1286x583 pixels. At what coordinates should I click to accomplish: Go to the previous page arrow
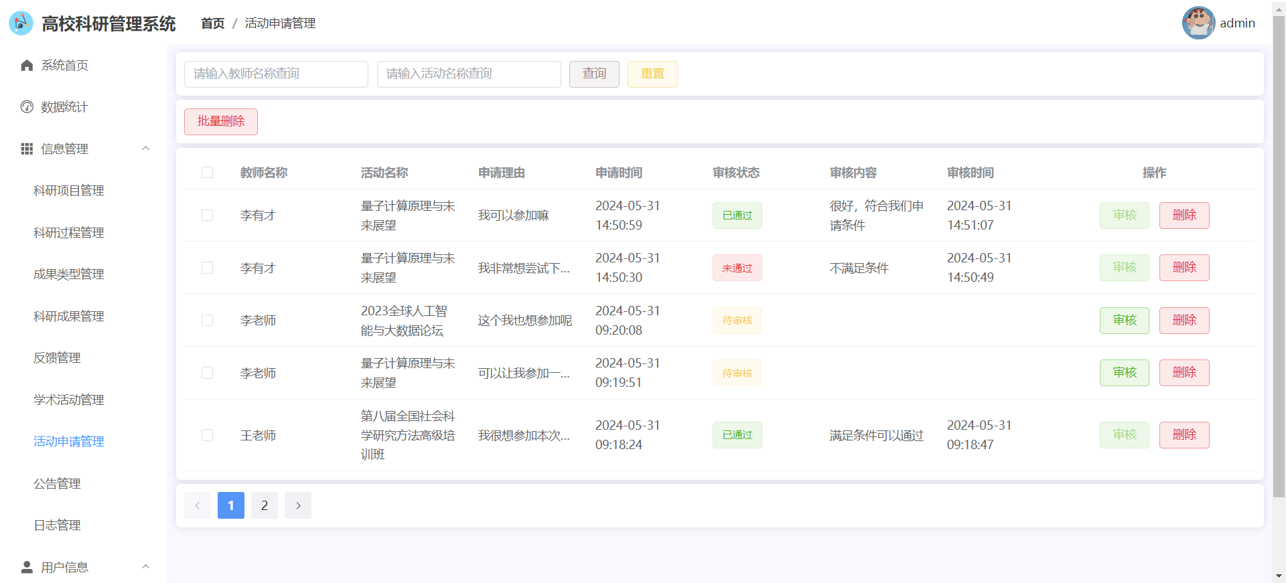pos(198,505)
